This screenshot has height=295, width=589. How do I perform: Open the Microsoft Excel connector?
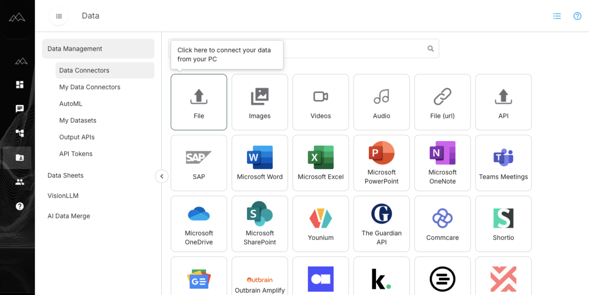click(x=320, y=163)
